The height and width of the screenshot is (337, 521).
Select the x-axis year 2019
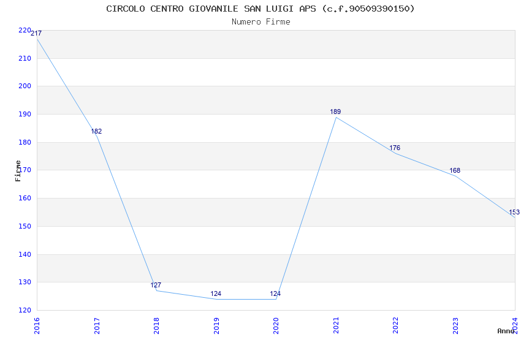tap(216, 326)
